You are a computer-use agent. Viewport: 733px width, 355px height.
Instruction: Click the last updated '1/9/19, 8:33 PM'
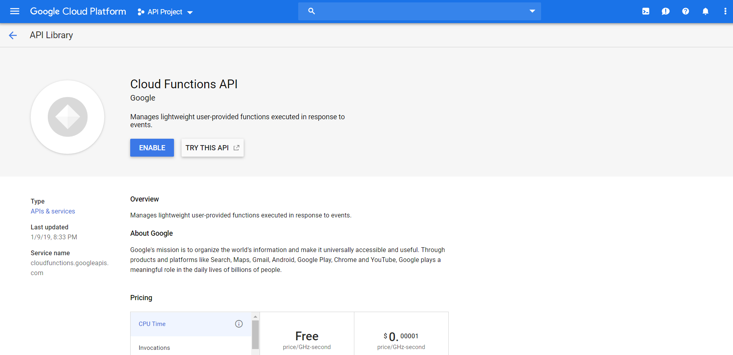[54, 237]
